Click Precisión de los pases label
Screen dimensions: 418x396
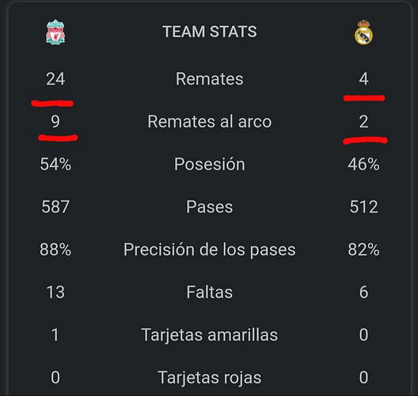(210, 249)
